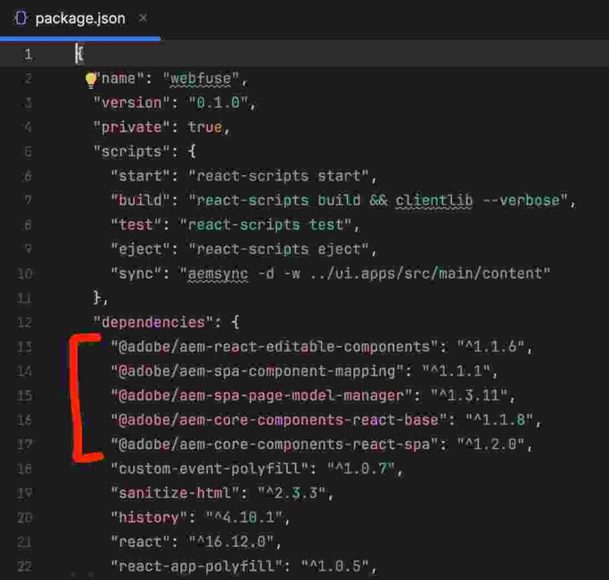Click "@adobe/aem-react-editable-components" dependency
The width and height of the screenshot is (609, 580).
(275, 346)
